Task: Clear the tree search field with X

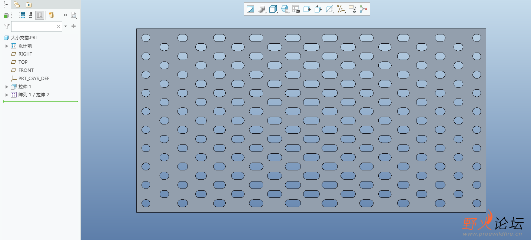Action: coord(59,26)
